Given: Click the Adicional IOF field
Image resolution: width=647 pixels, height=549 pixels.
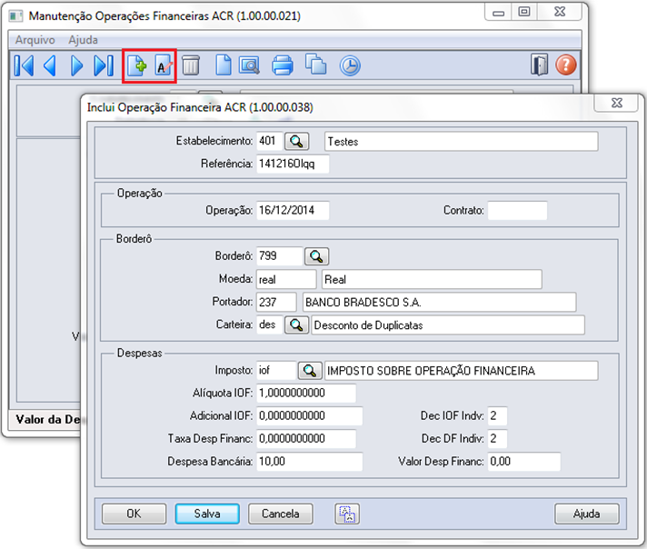Looking at the screenshot, I should pyautogui.click(x=310, y=415).
